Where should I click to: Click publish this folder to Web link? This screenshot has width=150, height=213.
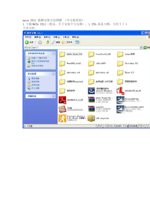point(40,62)
